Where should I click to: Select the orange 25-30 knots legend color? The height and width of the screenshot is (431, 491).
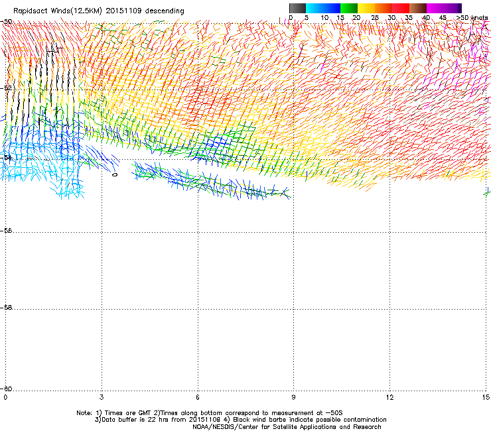(x=384, y=8)
